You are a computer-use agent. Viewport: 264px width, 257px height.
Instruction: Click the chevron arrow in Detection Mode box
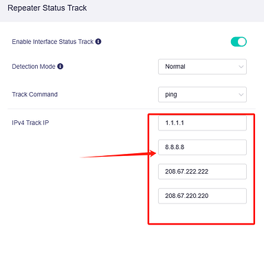(241, 67)
